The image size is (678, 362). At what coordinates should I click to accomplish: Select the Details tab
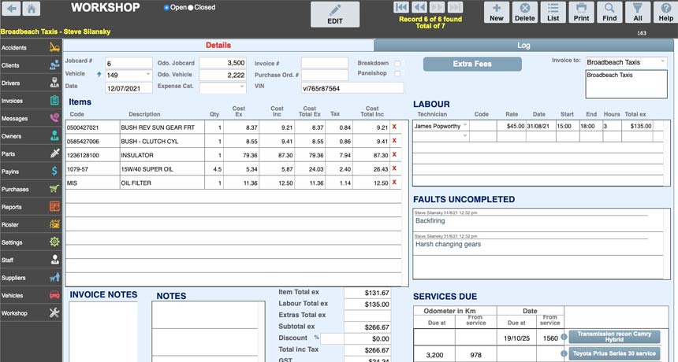[x=218, y=46]
